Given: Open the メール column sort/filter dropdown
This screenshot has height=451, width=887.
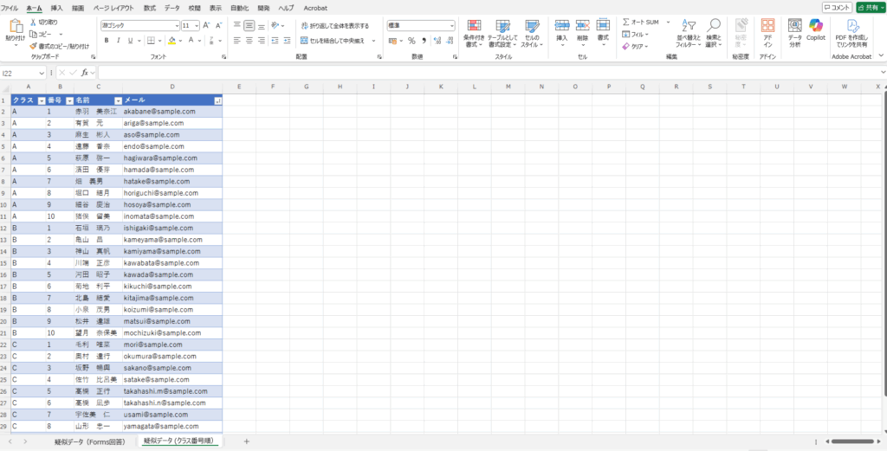Looking at the screenshot, I should [217, 100].
